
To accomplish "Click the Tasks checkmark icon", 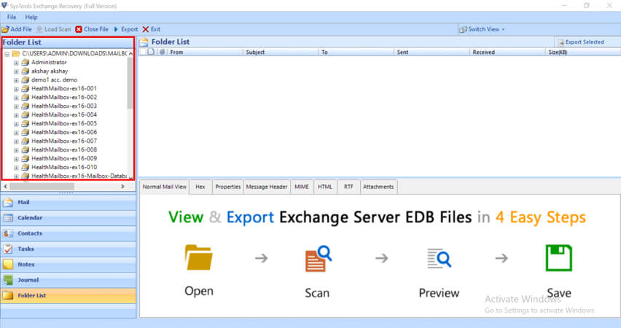I will coord(8,249).
